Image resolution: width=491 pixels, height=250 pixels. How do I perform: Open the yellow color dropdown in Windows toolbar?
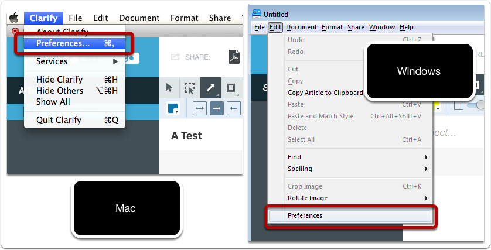pyautogui.click(x=437, y=108)
